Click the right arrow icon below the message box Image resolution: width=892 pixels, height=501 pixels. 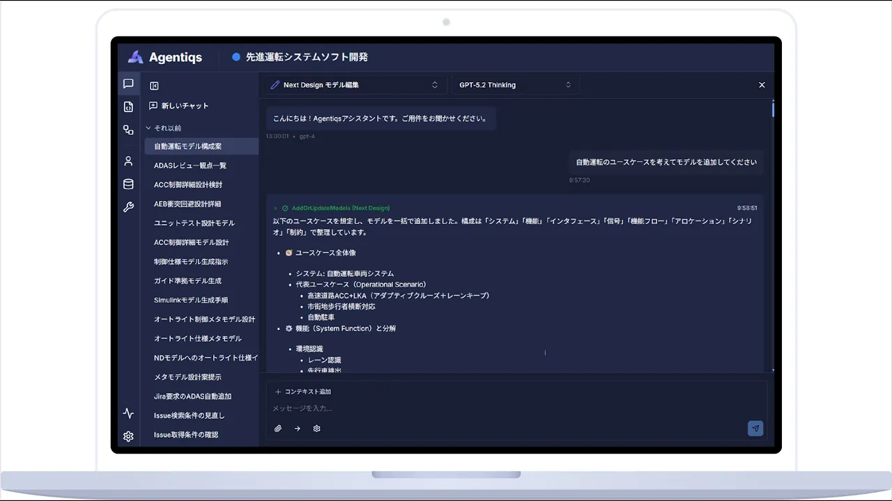[x=297, y=429]
